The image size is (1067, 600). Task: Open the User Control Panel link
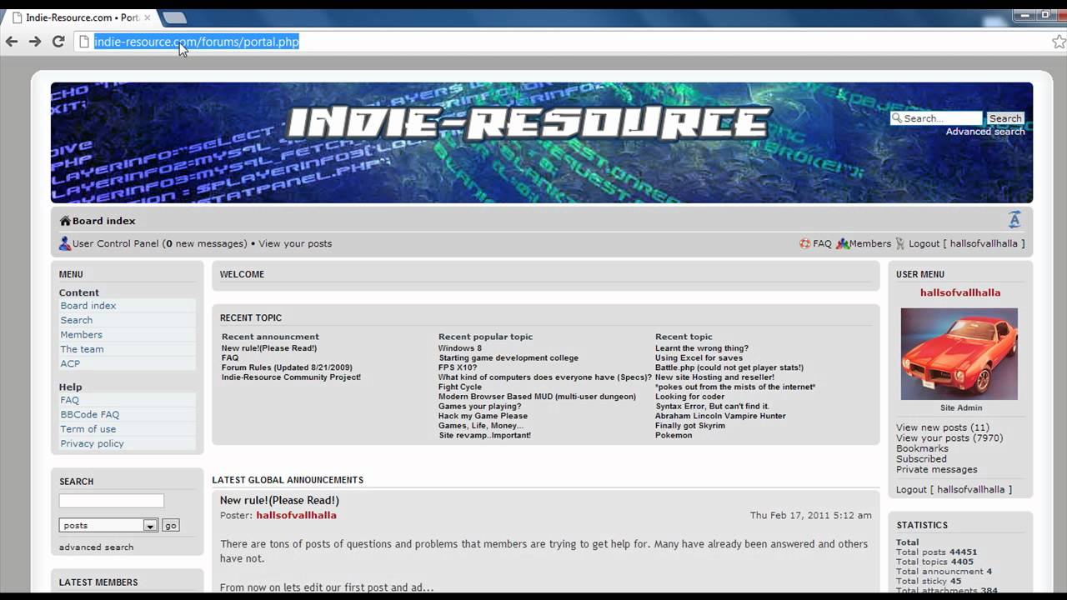click(115, 243)
